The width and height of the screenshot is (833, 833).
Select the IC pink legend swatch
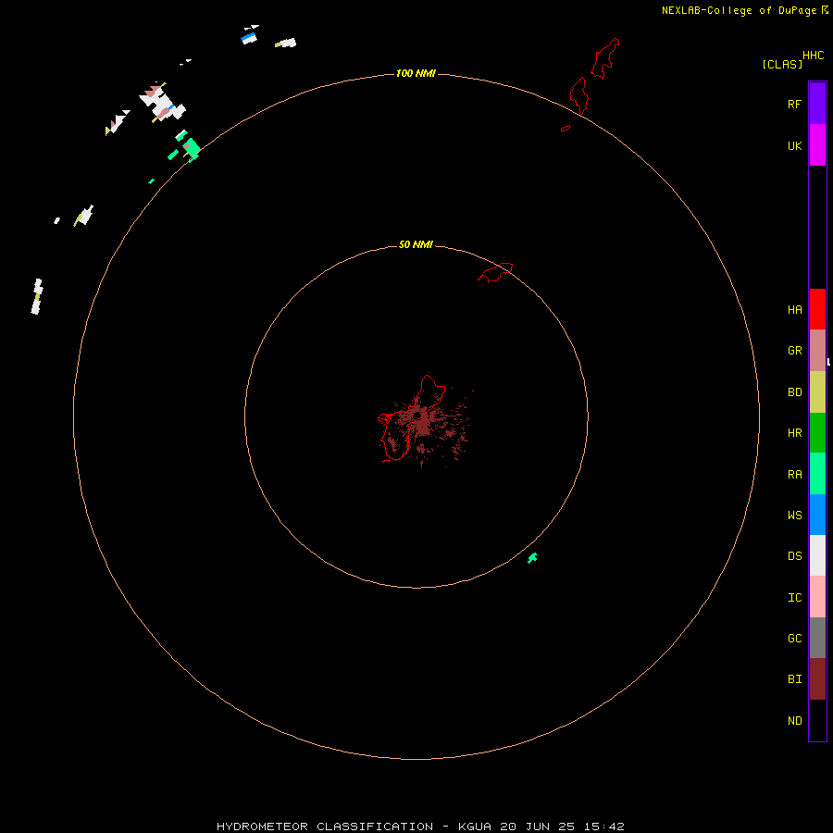[817, 597]
